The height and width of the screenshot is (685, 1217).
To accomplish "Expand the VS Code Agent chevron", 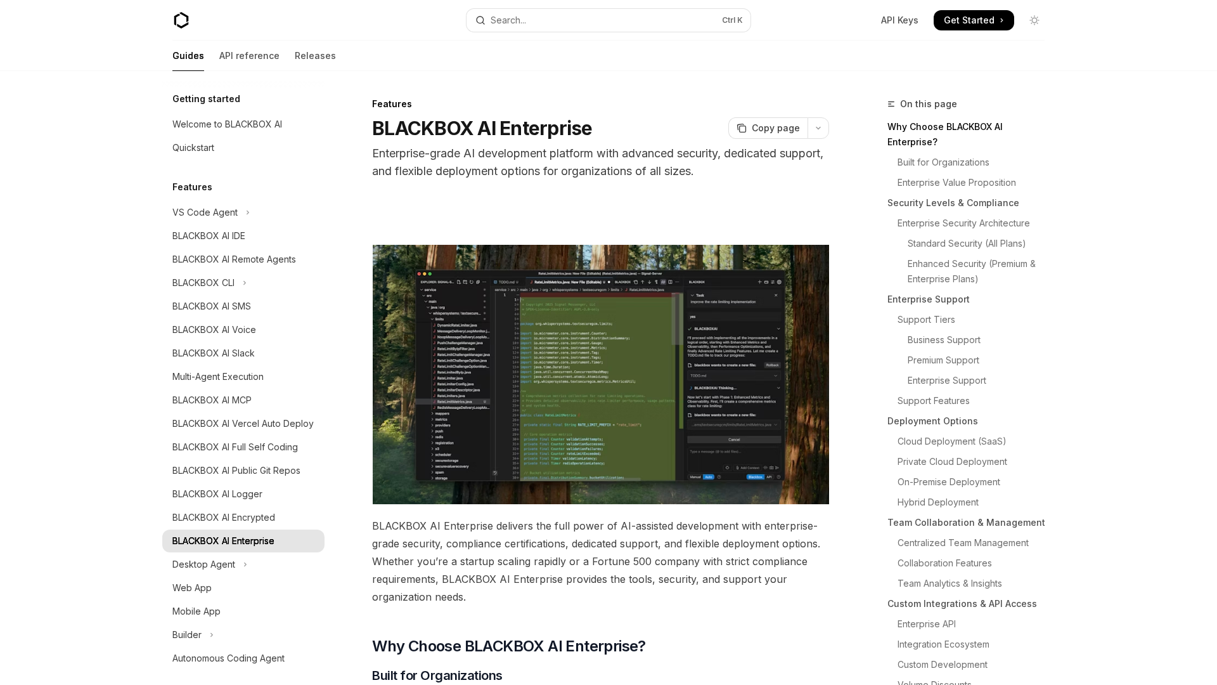I will coord(248,212).
